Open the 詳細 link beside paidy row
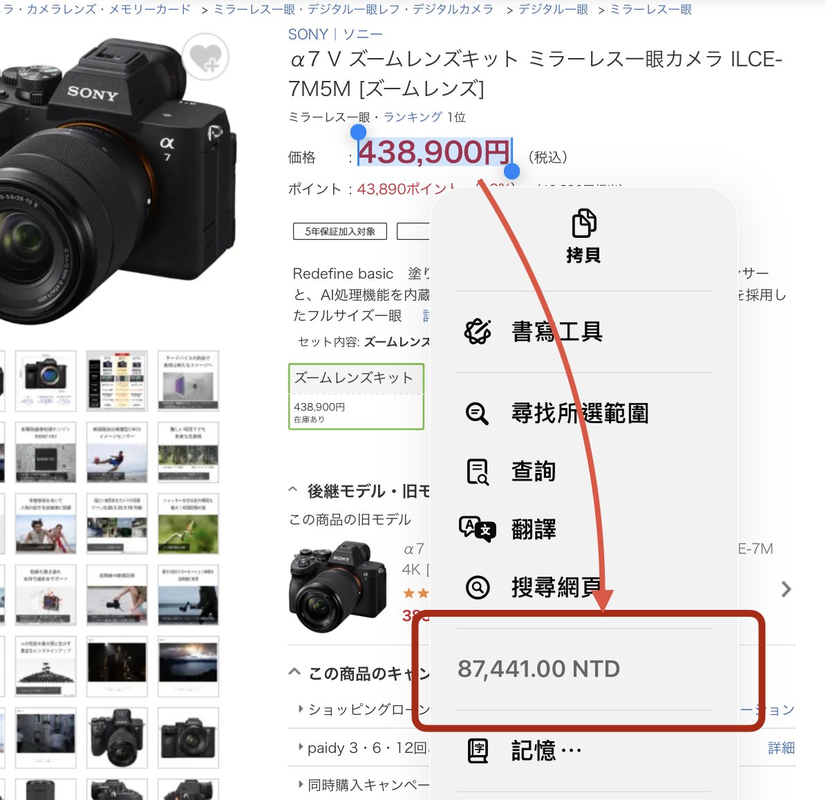The height and width of the screenshot is (800, 826). [781, 748]
